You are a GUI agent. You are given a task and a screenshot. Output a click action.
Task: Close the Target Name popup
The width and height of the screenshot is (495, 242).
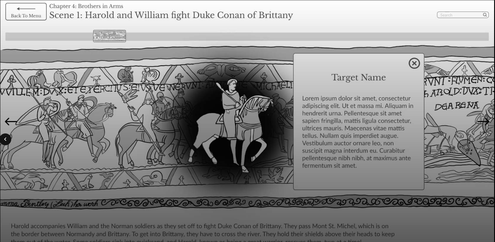tap(414, 63)
